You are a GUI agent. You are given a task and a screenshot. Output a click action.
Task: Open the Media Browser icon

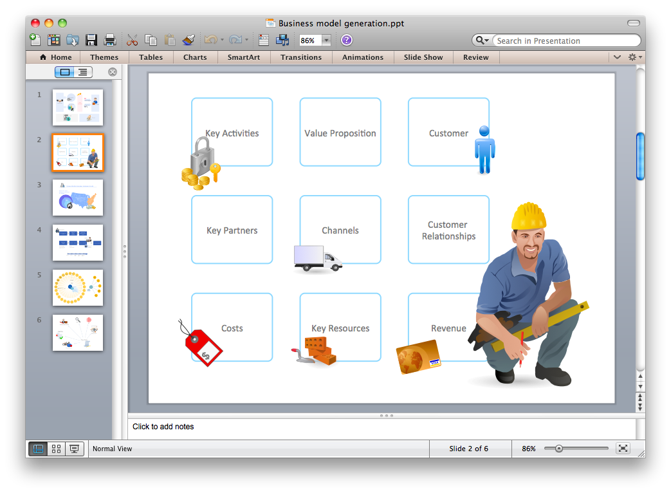coord(282,40)
